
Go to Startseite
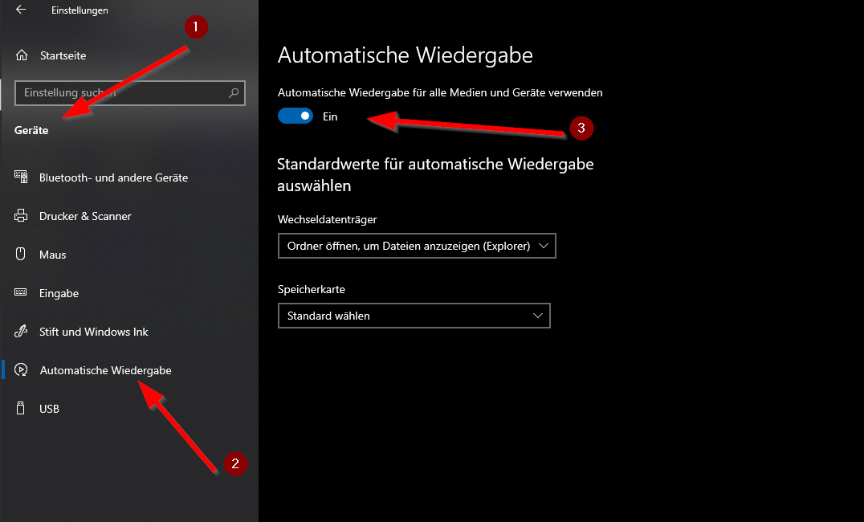click(63, 55)
